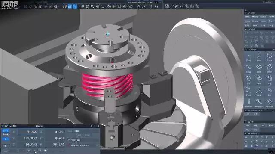Click the Modify item in Editor panel
This screenshot has width=275, height=154.
pyautogui.click(x=255, y=17)
